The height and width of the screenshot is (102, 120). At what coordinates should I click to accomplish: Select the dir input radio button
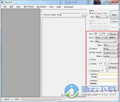[90, 13]
